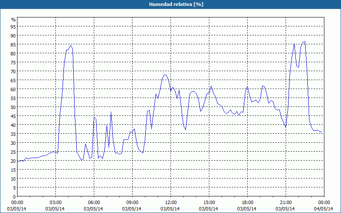Pick the 5 label on the humidity axis
Screen dimensions: 341x213
click(x=14, y=188)
